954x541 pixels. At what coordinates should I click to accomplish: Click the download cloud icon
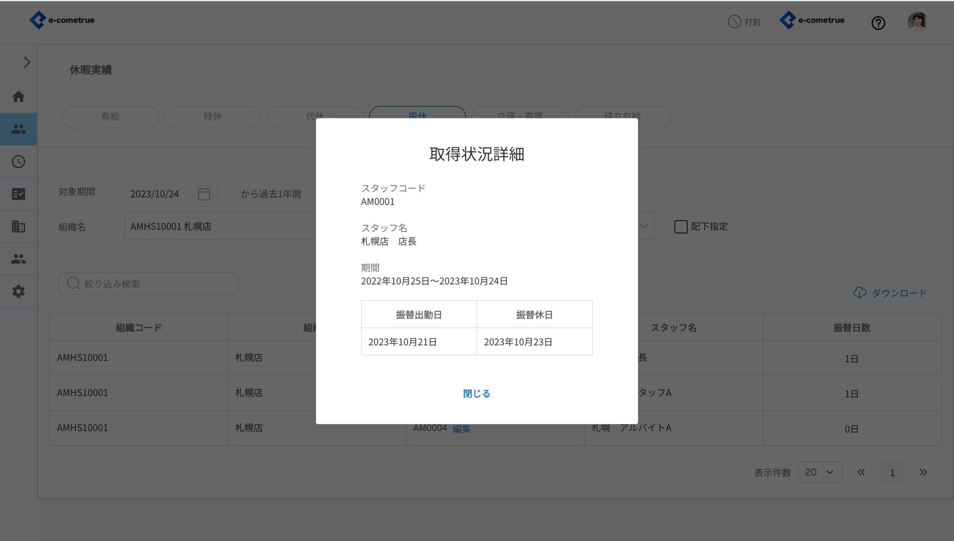(x=859, y=293)
